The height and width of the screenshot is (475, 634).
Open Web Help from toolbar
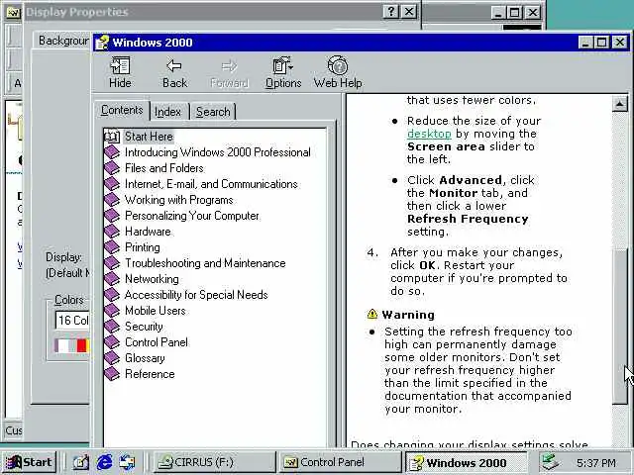pos(338,72)
